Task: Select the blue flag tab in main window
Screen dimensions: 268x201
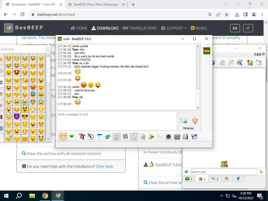Action: [238, 179]
